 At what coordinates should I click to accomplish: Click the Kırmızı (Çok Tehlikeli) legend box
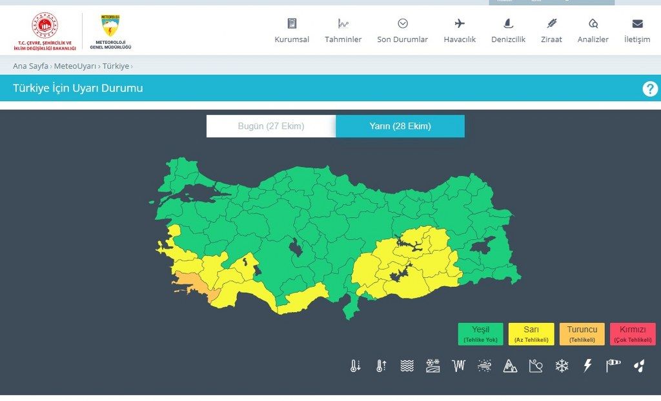(x=633, y=334)
